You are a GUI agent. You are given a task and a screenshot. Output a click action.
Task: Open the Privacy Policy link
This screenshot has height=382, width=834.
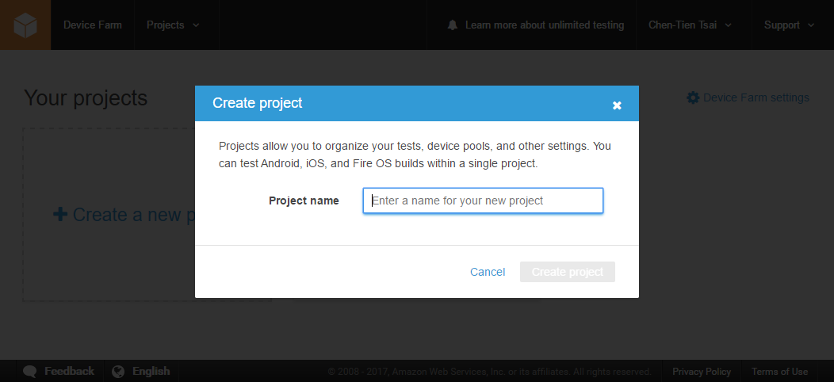[702, 371]
